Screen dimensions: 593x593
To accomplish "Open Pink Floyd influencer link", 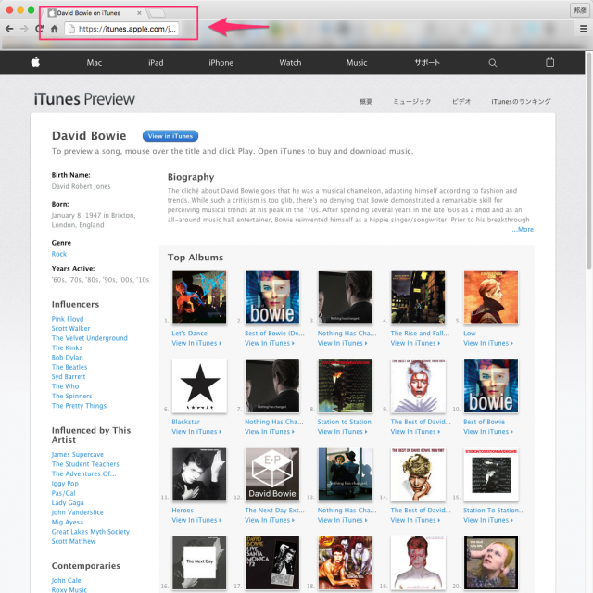I will (x=68, y=319).
